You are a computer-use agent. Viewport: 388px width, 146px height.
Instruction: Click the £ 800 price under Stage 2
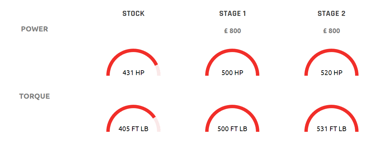331,31
